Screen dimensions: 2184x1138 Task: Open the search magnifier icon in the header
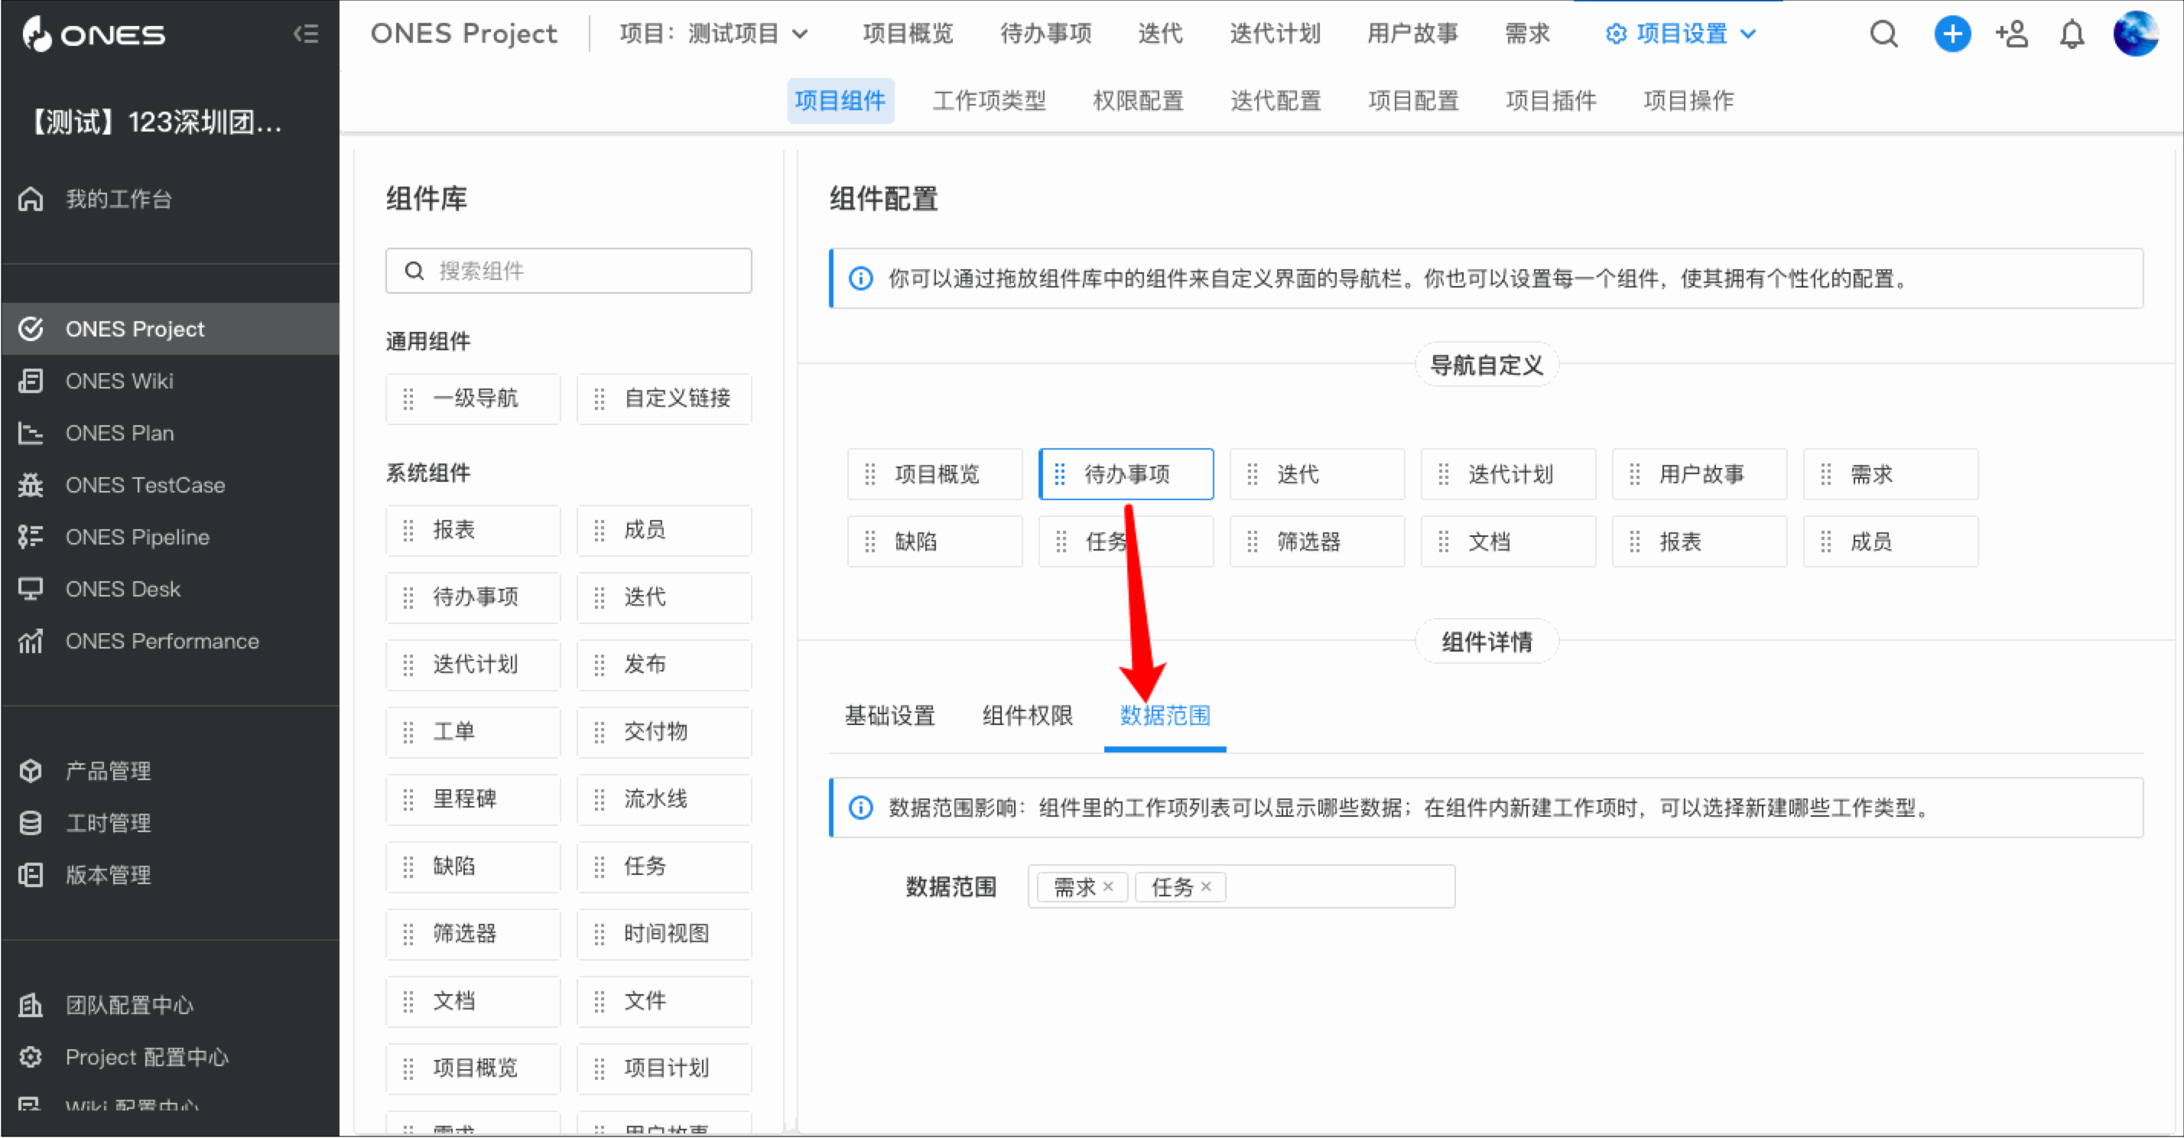click(1884, 34)
